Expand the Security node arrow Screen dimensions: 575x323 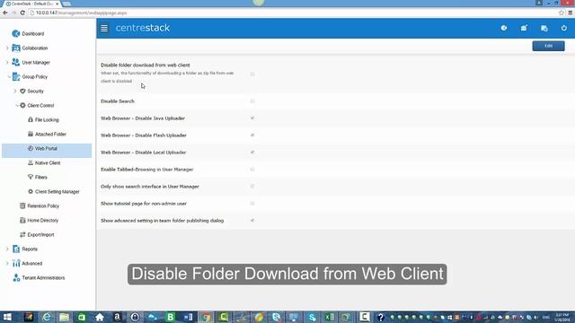(x=15, y=91)
